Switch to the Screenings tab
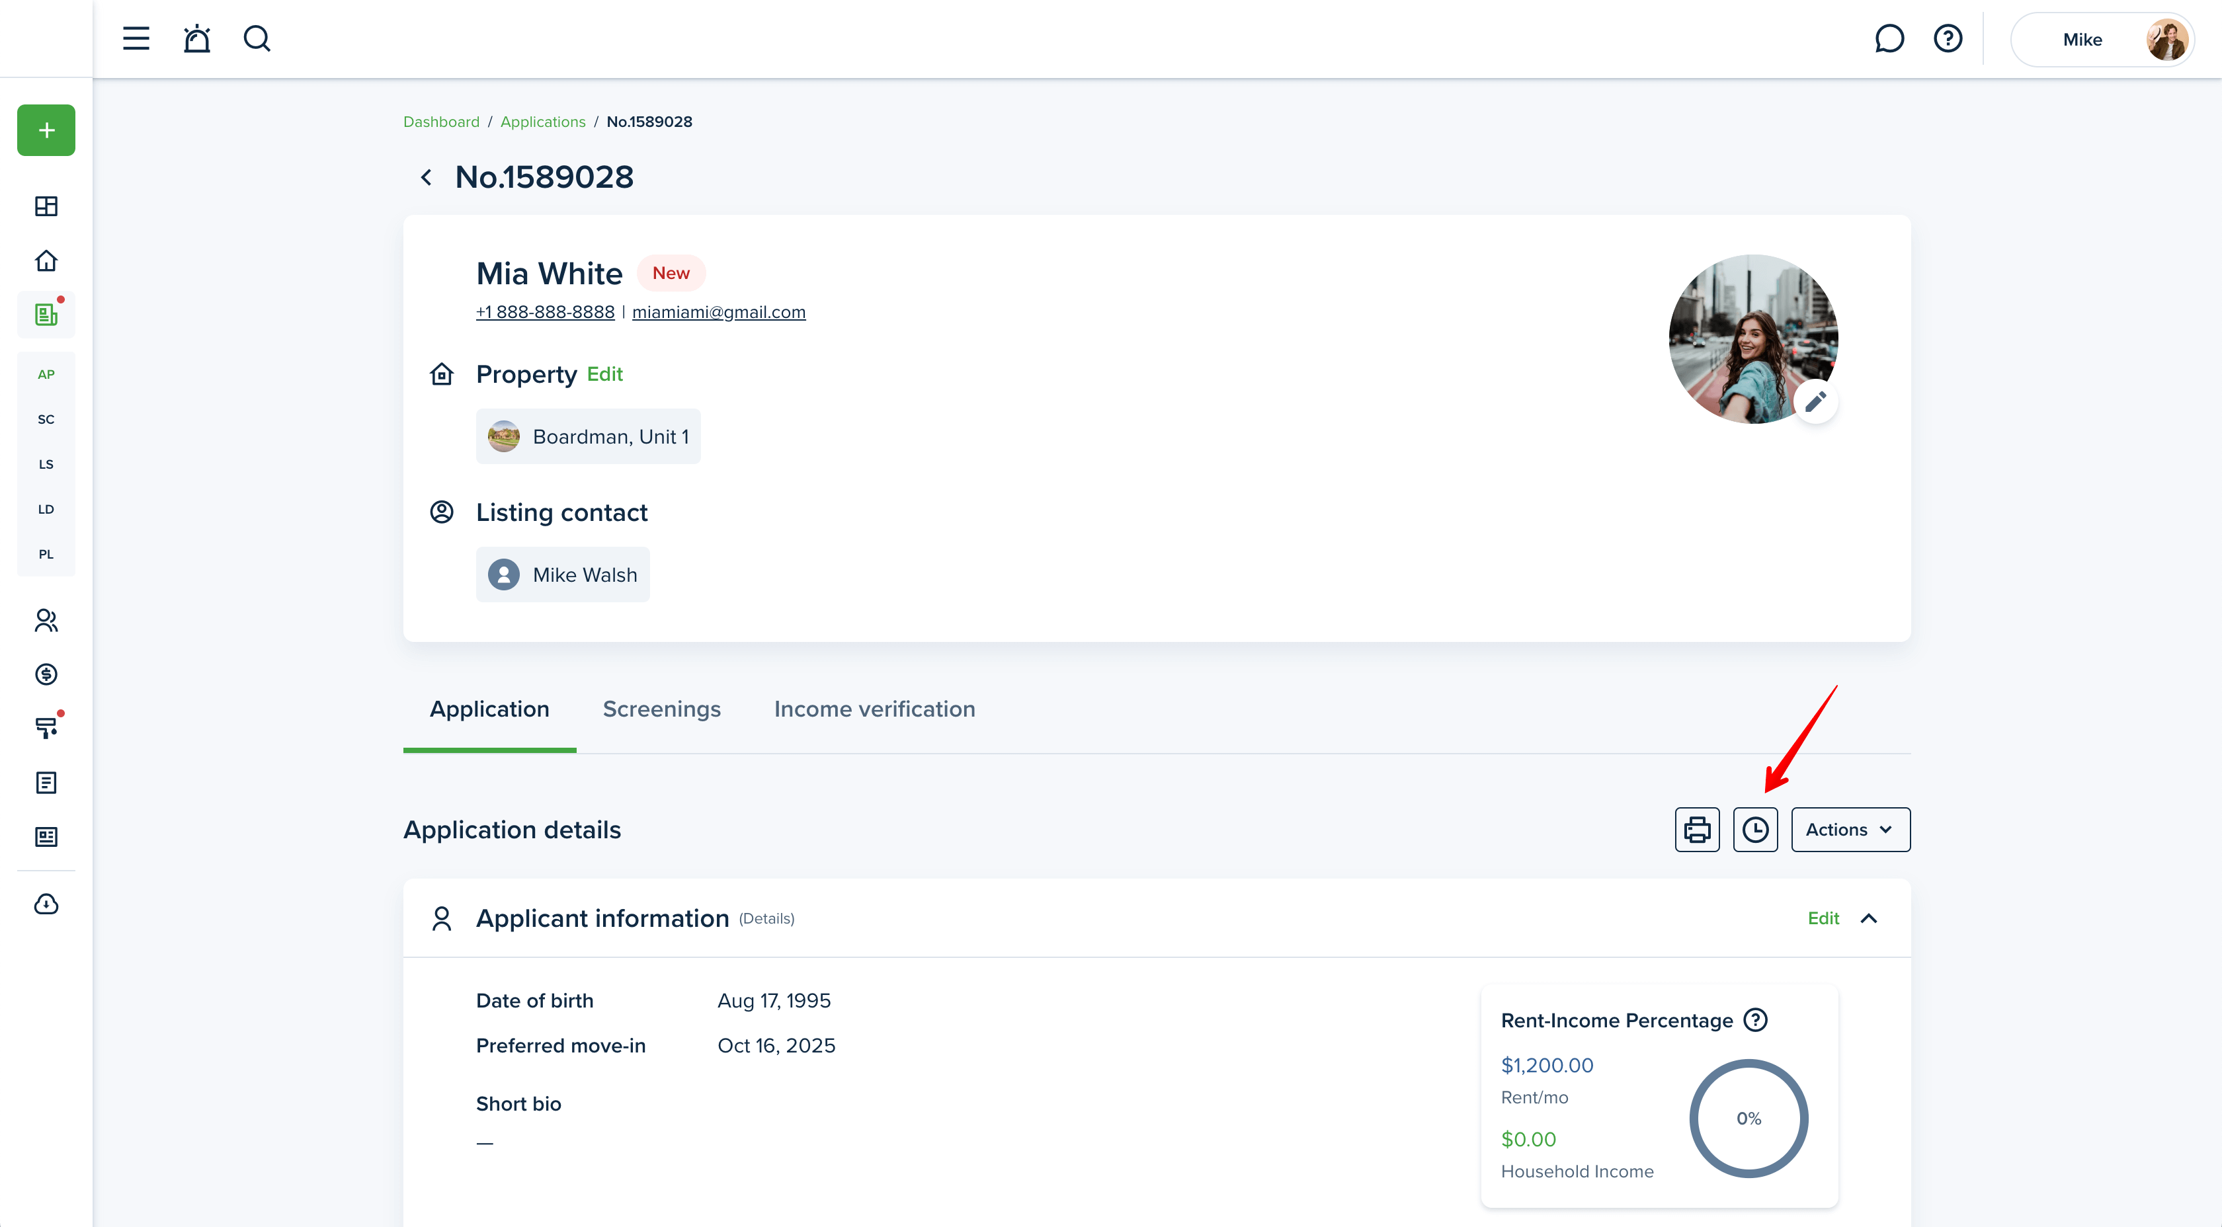 661,709
